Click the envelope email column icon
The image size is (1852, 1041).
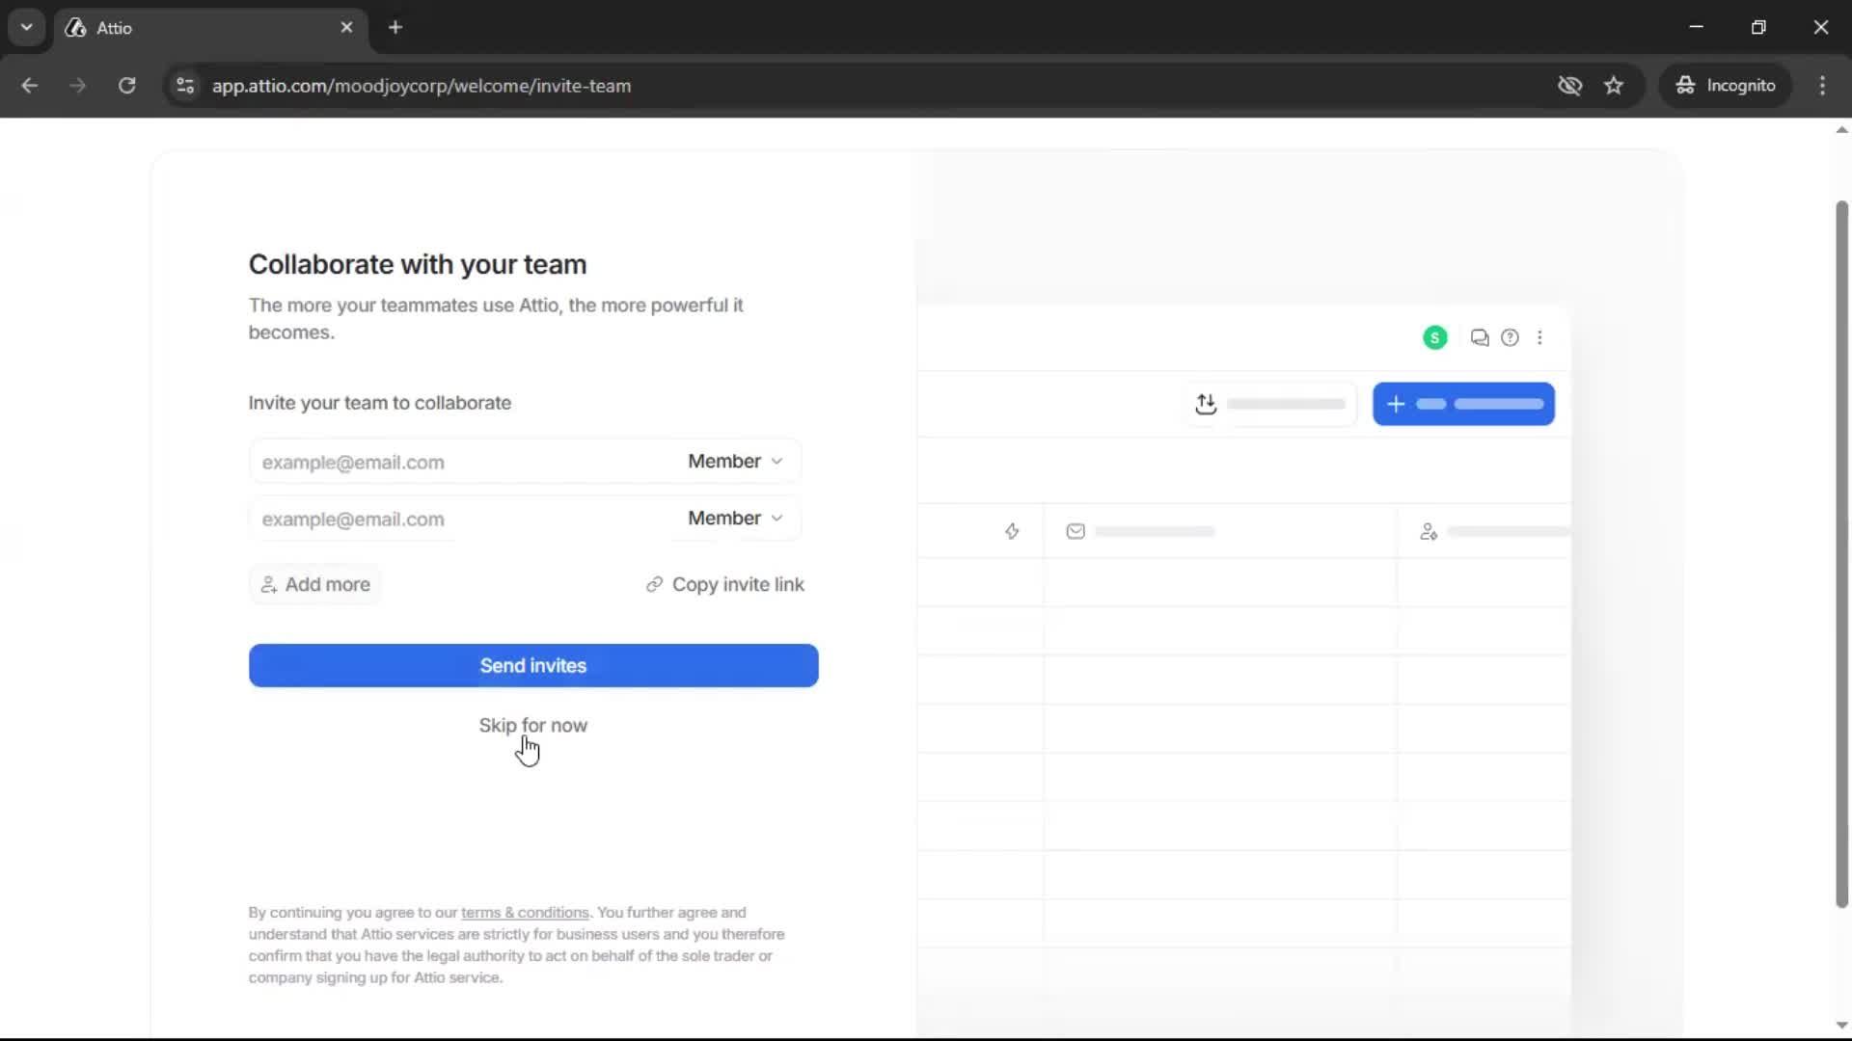pos(1076,531)
